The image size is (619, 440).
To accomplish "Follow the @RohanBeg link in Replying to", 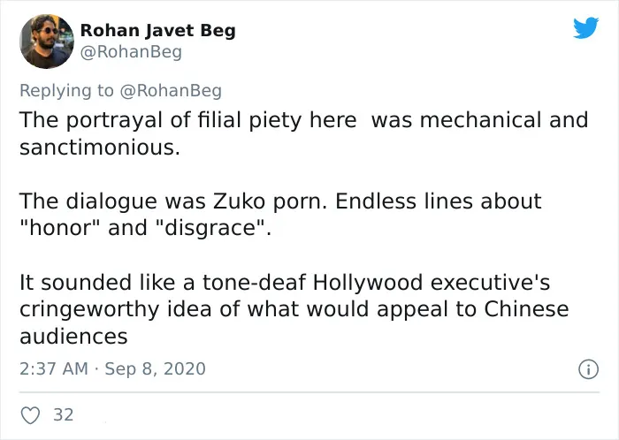I will pos(171,91).
